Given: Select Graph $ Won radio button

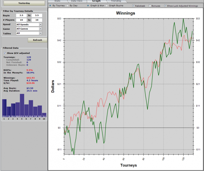Looking at the screenshot, I should point(88,6).
